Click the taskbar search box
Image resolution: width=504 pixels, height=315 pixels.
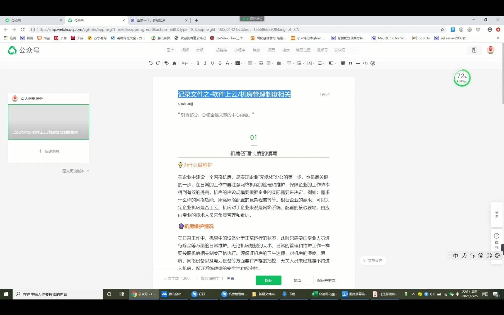click(x=58, y=294)
